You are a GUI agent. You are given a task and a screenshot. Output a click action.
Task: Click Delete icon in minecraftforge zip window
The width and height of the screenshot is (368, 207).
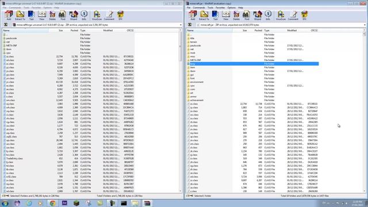[52, 16]
